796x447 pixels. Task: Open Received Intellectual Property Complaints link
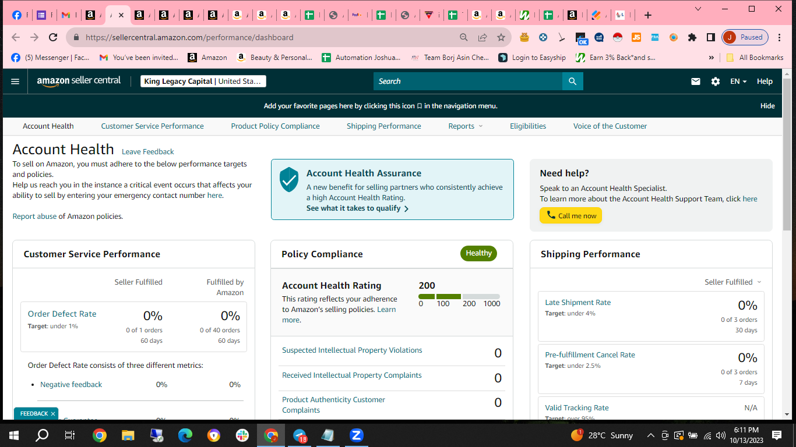coord(352,375)
